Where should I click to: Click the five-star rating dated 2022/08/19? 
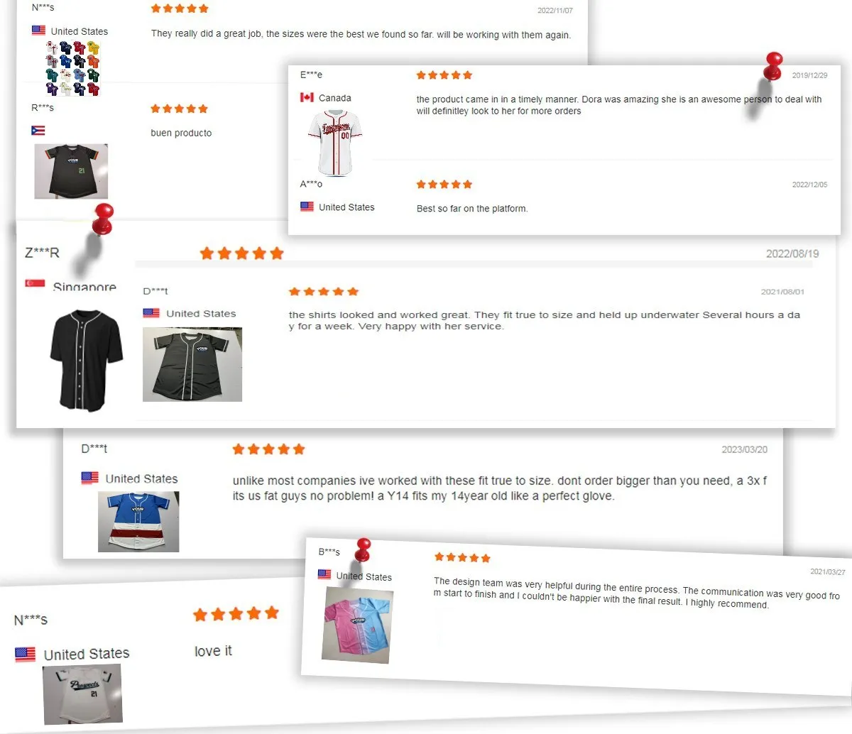pos(241,253)
